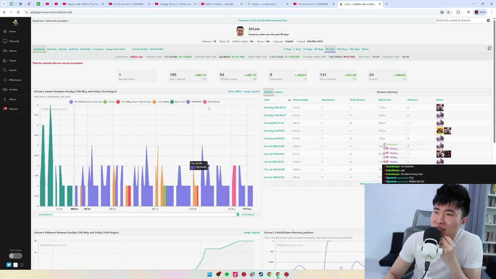Toggle the VALORANT legend series
496x279 pixels.
click(x=194, y=102)
